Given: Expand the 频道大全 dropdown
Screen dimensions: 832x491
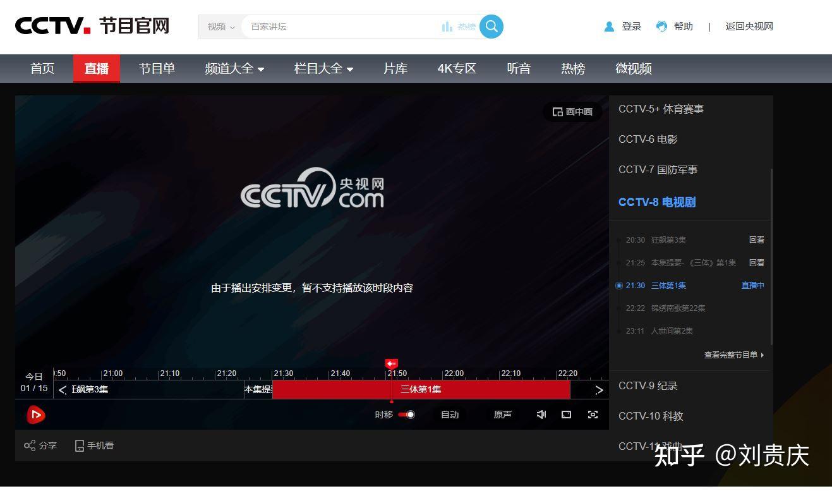Looking at the screenshot, I should [x=234, y=69].
